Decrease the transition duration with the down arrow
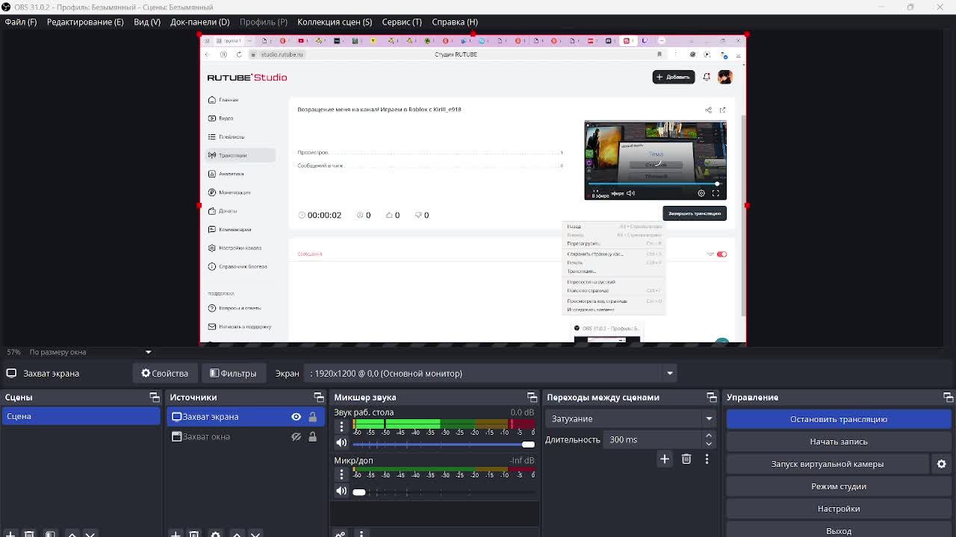 709,444
